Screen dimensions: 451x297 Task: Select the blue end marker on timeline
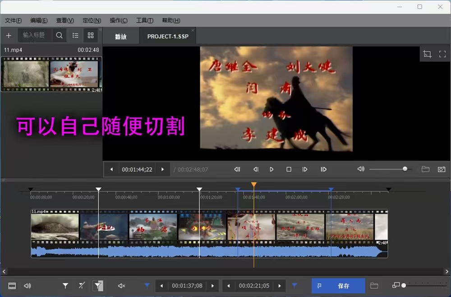pyautogui.click(x=331, y=190)
